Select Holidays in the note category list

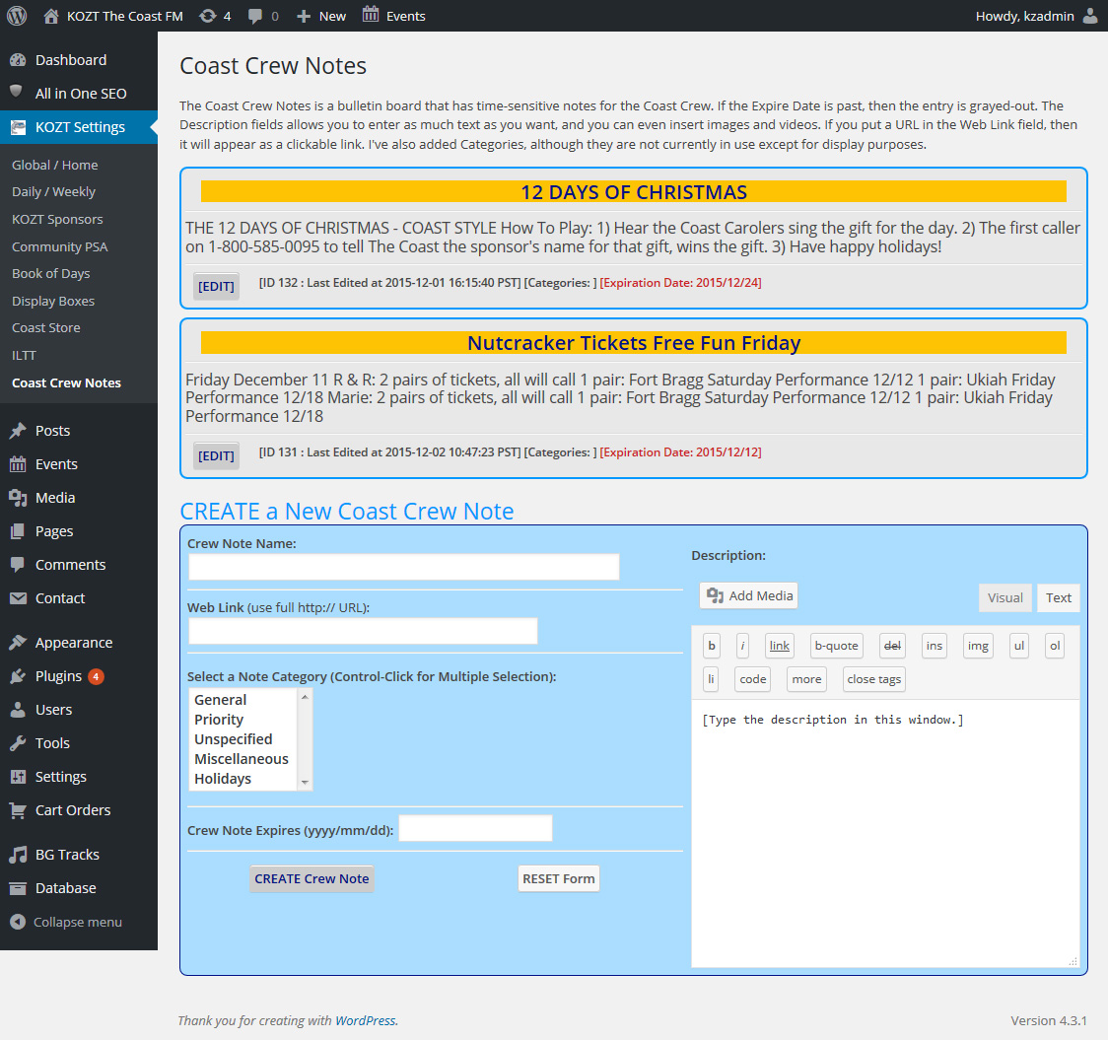click(223, 779)
